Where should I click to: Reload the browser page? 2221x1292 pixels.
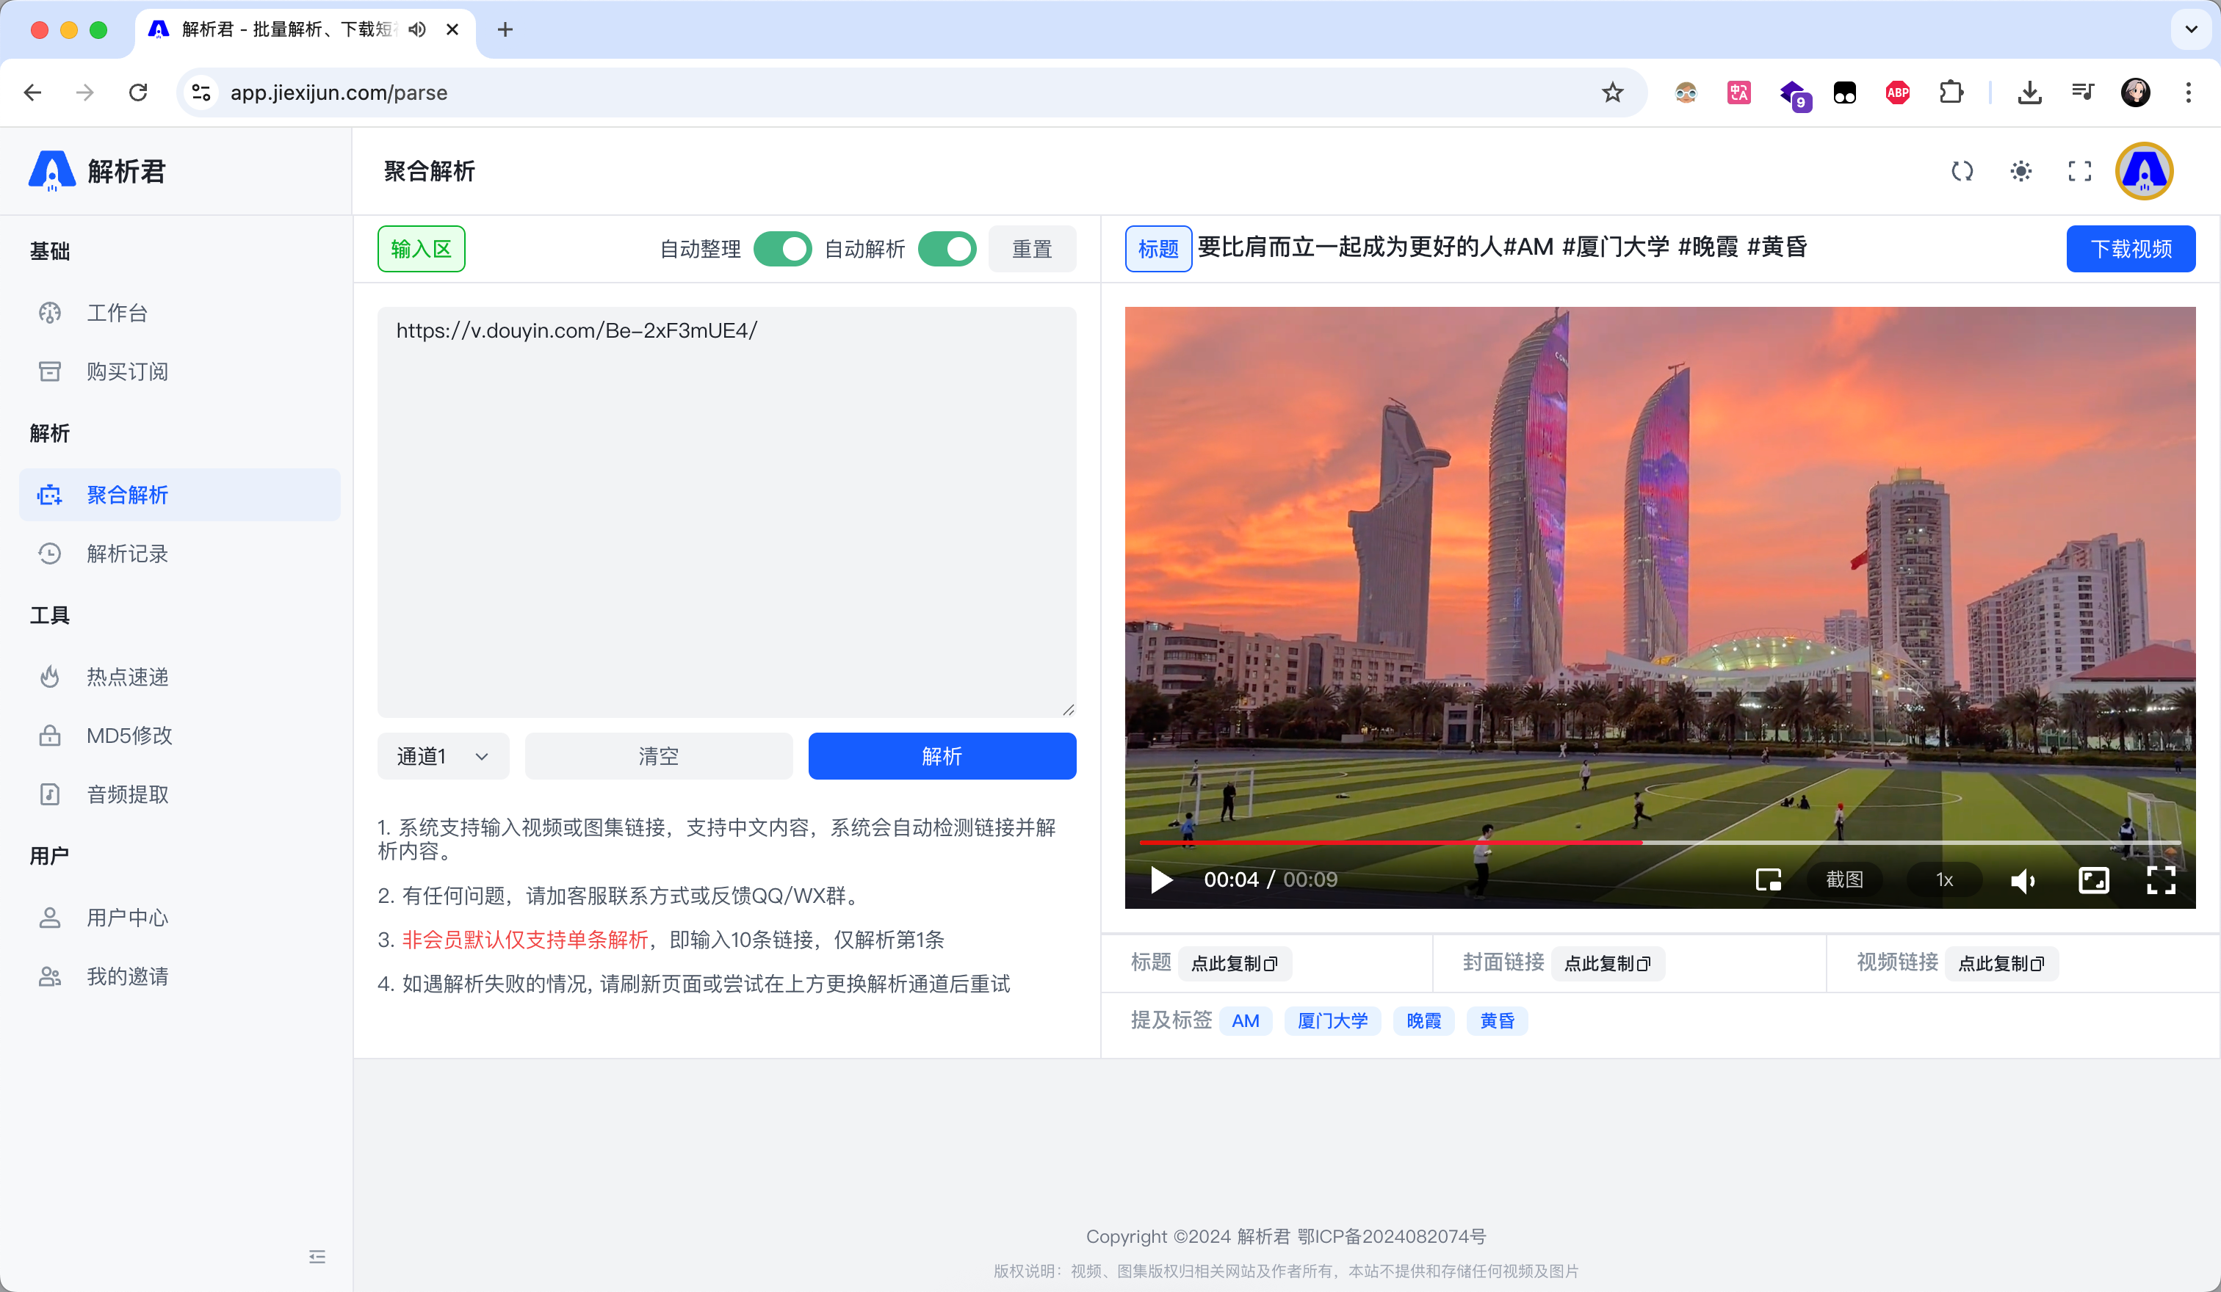pyautogui.click(x=138, y=92)
